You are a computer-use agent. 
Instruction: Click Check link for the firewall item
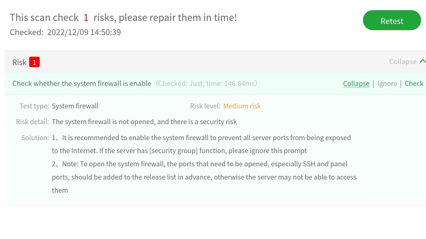coord(414,83)
